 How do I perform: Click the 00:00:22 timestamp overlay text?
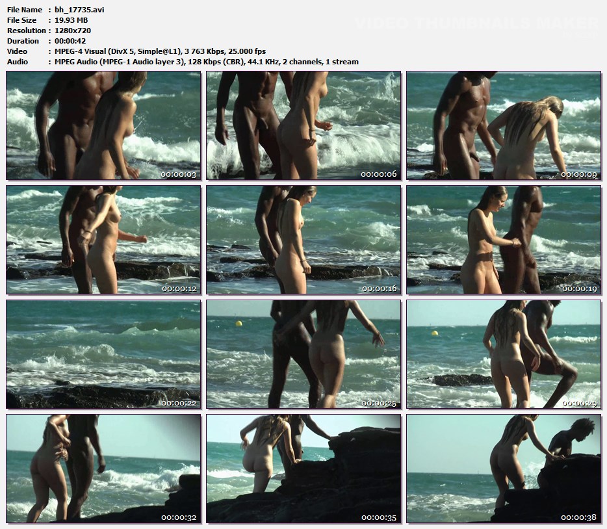coord(179,403)
